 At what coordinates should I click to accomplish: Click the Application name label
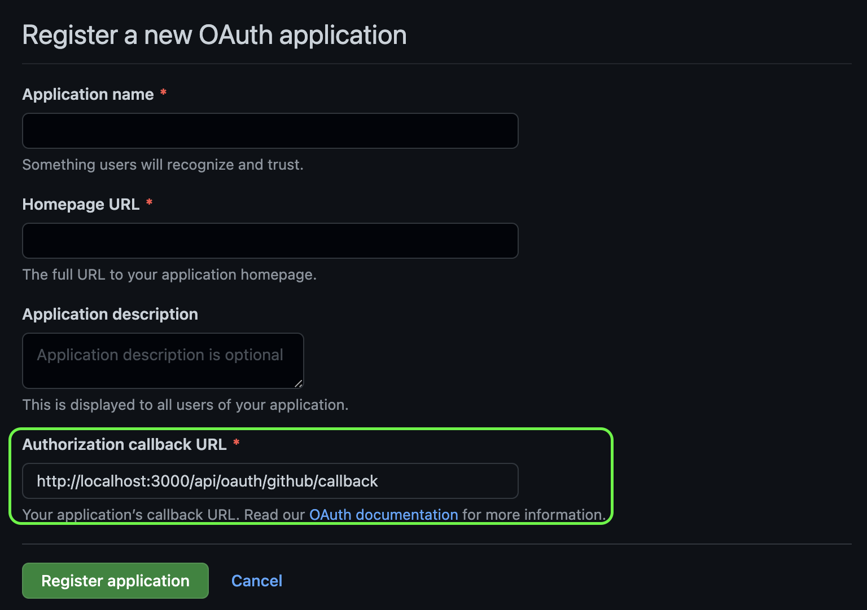tap(87, 94)
